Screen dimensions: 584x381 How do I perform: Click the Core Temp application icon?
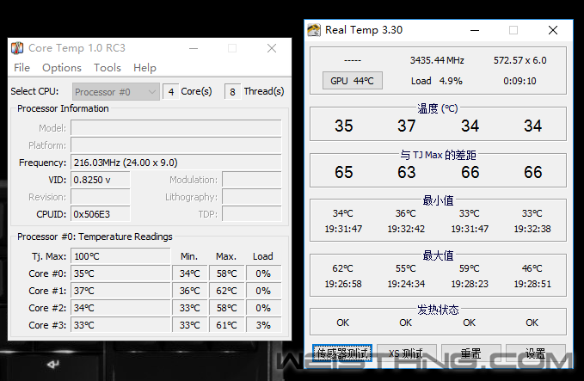pos(17,48)
